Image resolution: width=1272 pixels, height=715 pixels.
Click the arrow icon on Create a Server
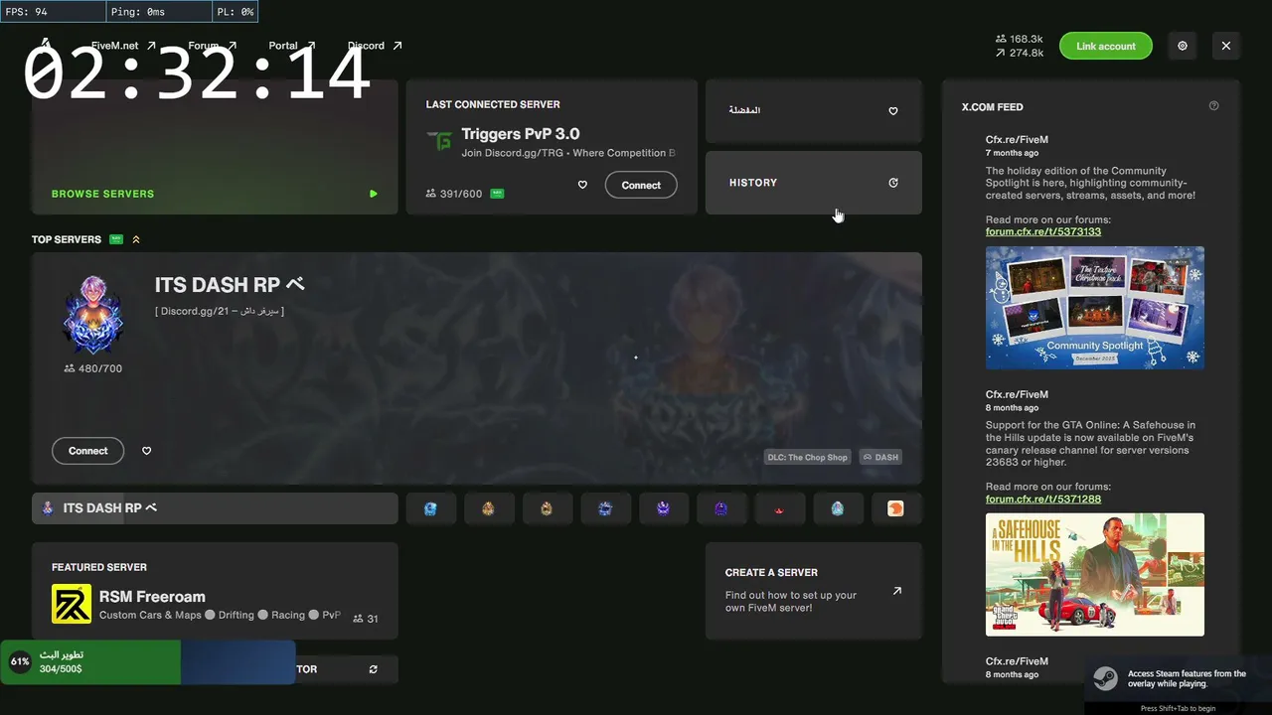897,591
